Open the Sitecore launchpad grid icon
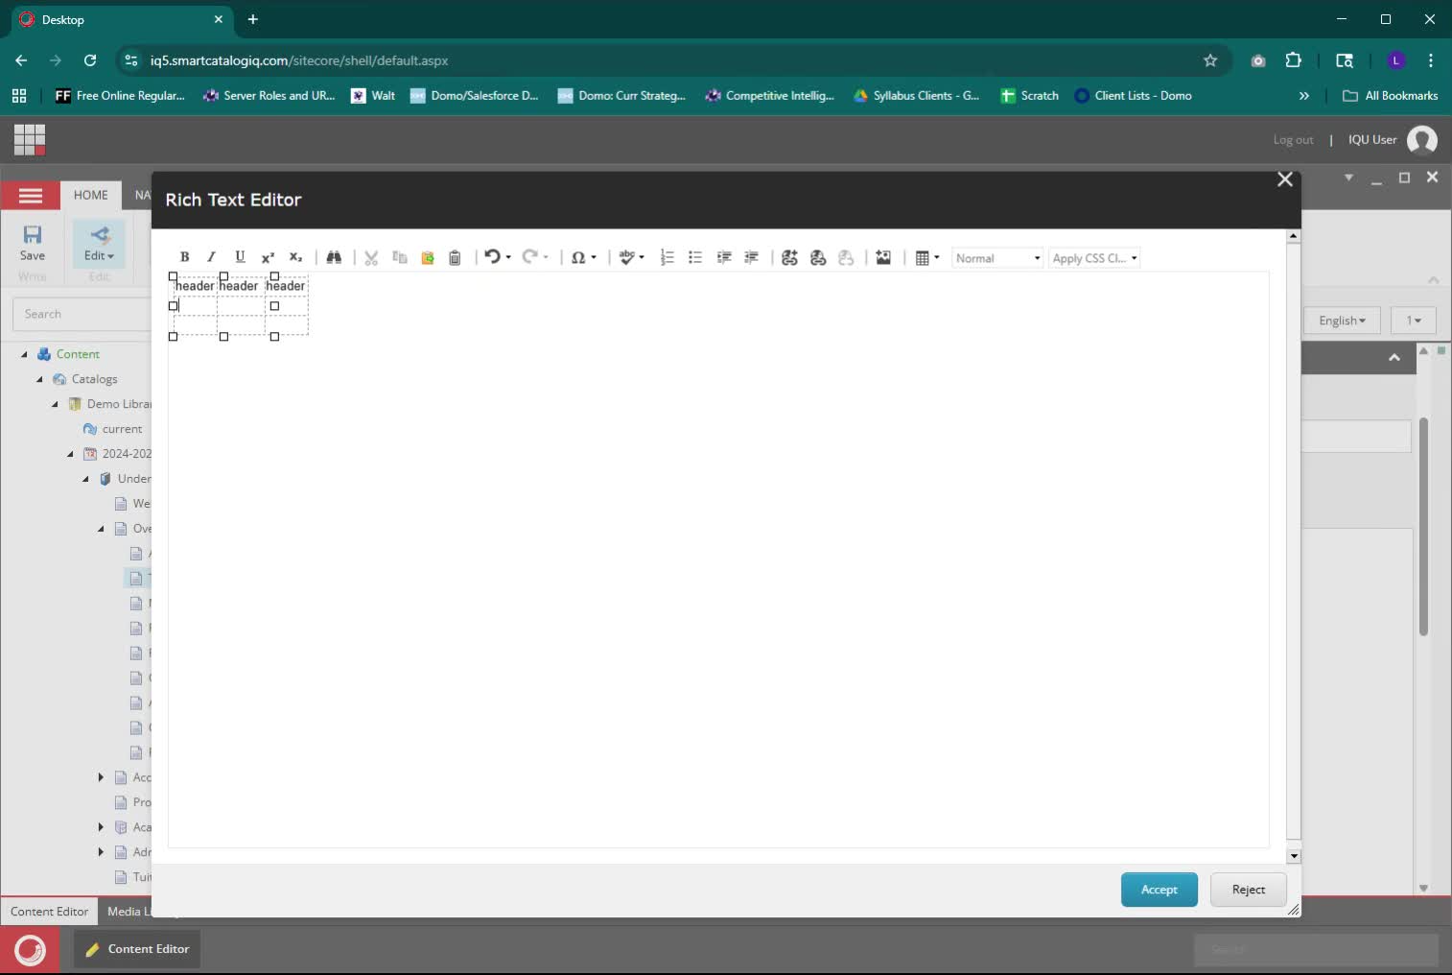 (30, 139)
